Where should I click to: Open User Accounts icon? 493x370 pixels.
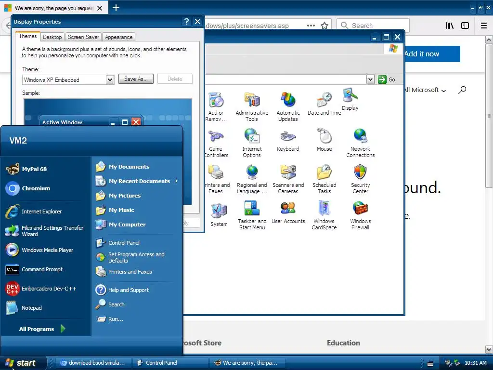pos(288,212)
